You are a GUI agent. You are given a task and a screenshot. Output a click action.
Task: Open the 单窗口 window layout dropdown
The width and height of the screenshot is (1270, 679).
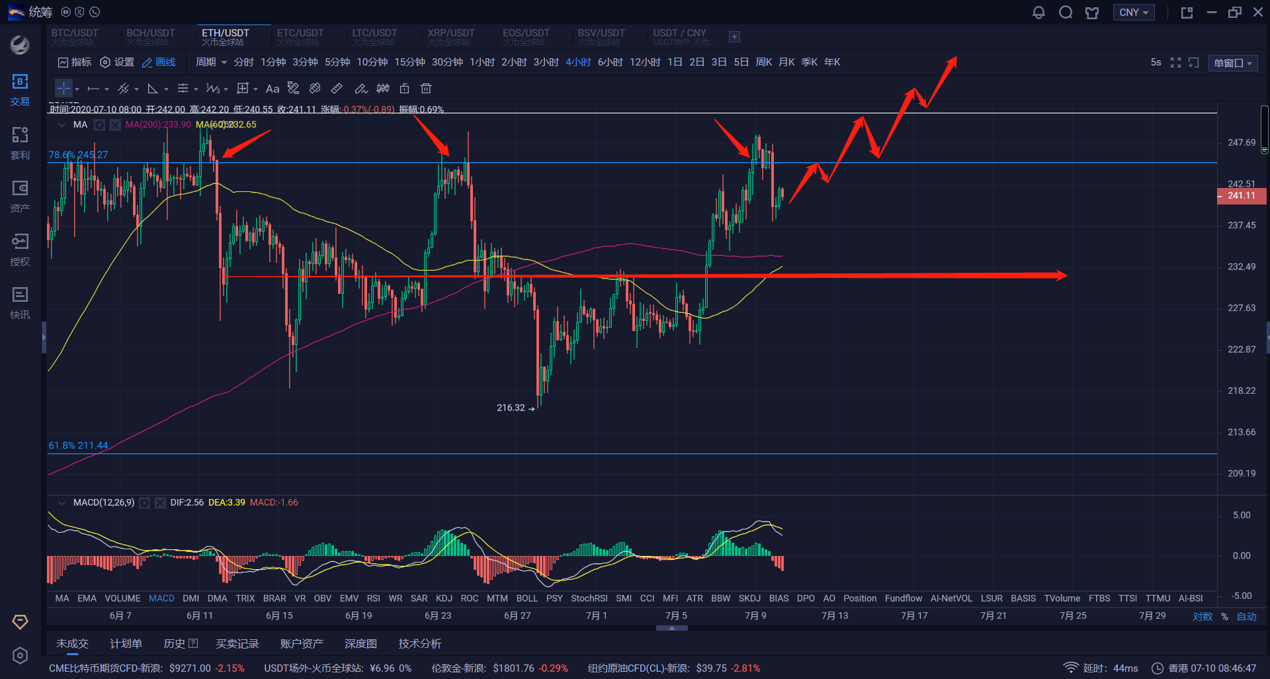1233,63
